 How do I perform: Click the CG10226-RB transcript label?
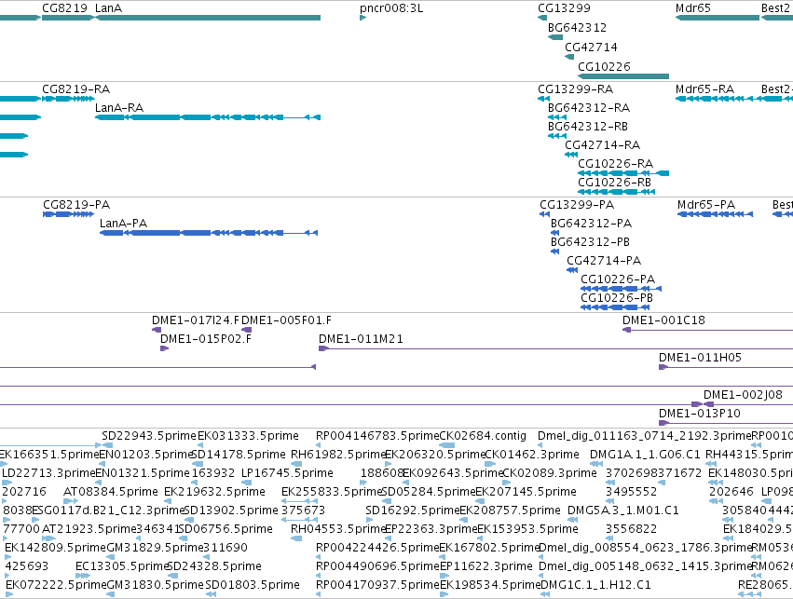[614, 183]
